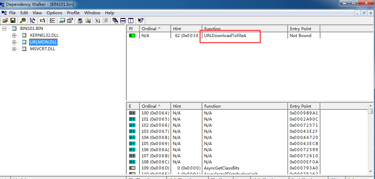Click entry point '0x00043ECB'
This screenshot has height=179, width=375.
click(x=304, y=143)
